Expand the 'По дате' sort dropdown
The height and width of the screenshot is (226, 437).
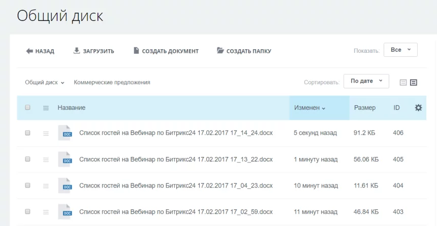(x=366, y=81)
